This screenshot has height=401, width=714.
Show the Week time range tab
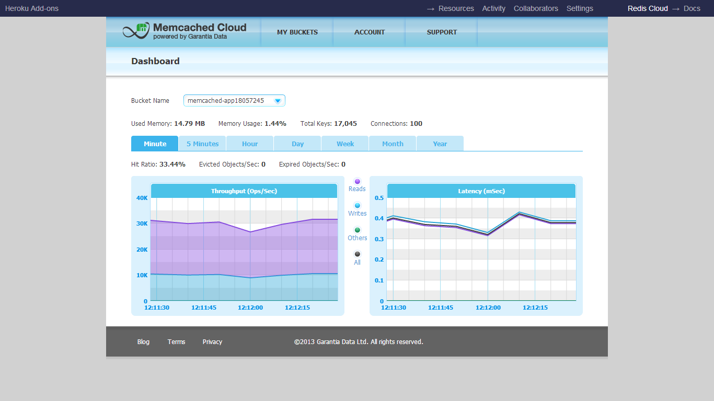click(345, 144)
